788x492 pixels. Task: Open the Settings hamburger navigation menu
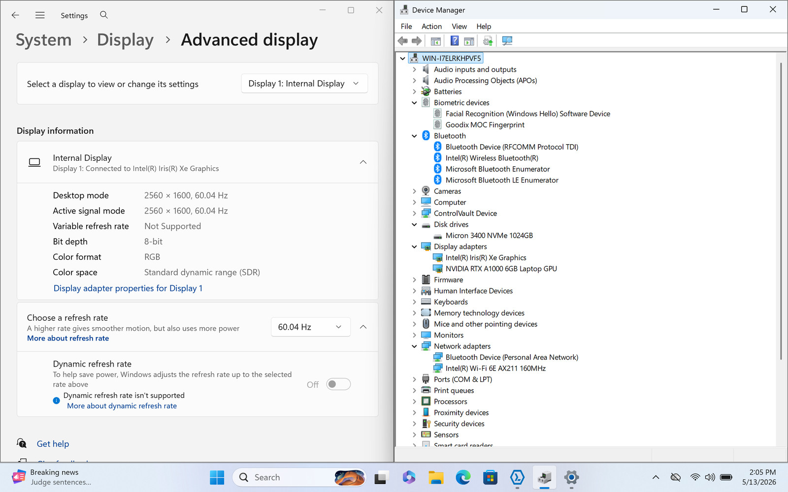click(40, 15)
